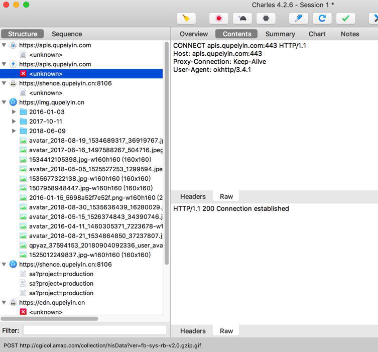This screenshot has width=378, height=352.
Task: Select request pane Raw tab
Action: click(x=226, y=196)
